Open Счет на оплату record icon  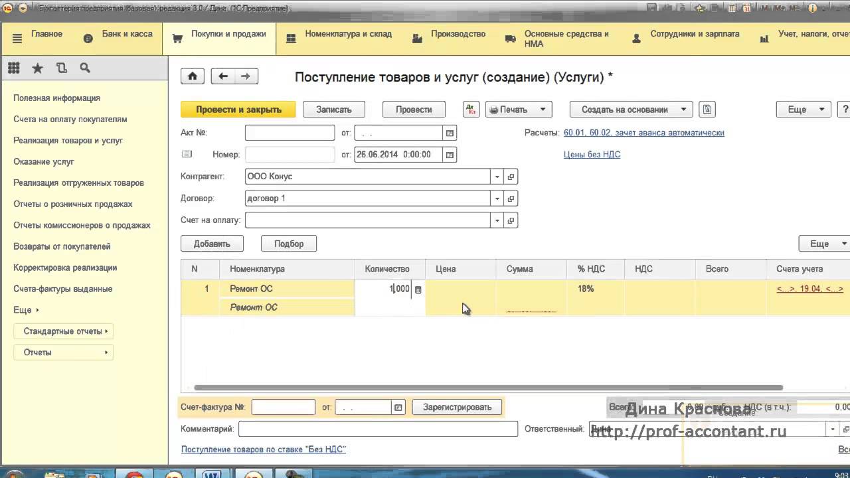pos(511,220)
